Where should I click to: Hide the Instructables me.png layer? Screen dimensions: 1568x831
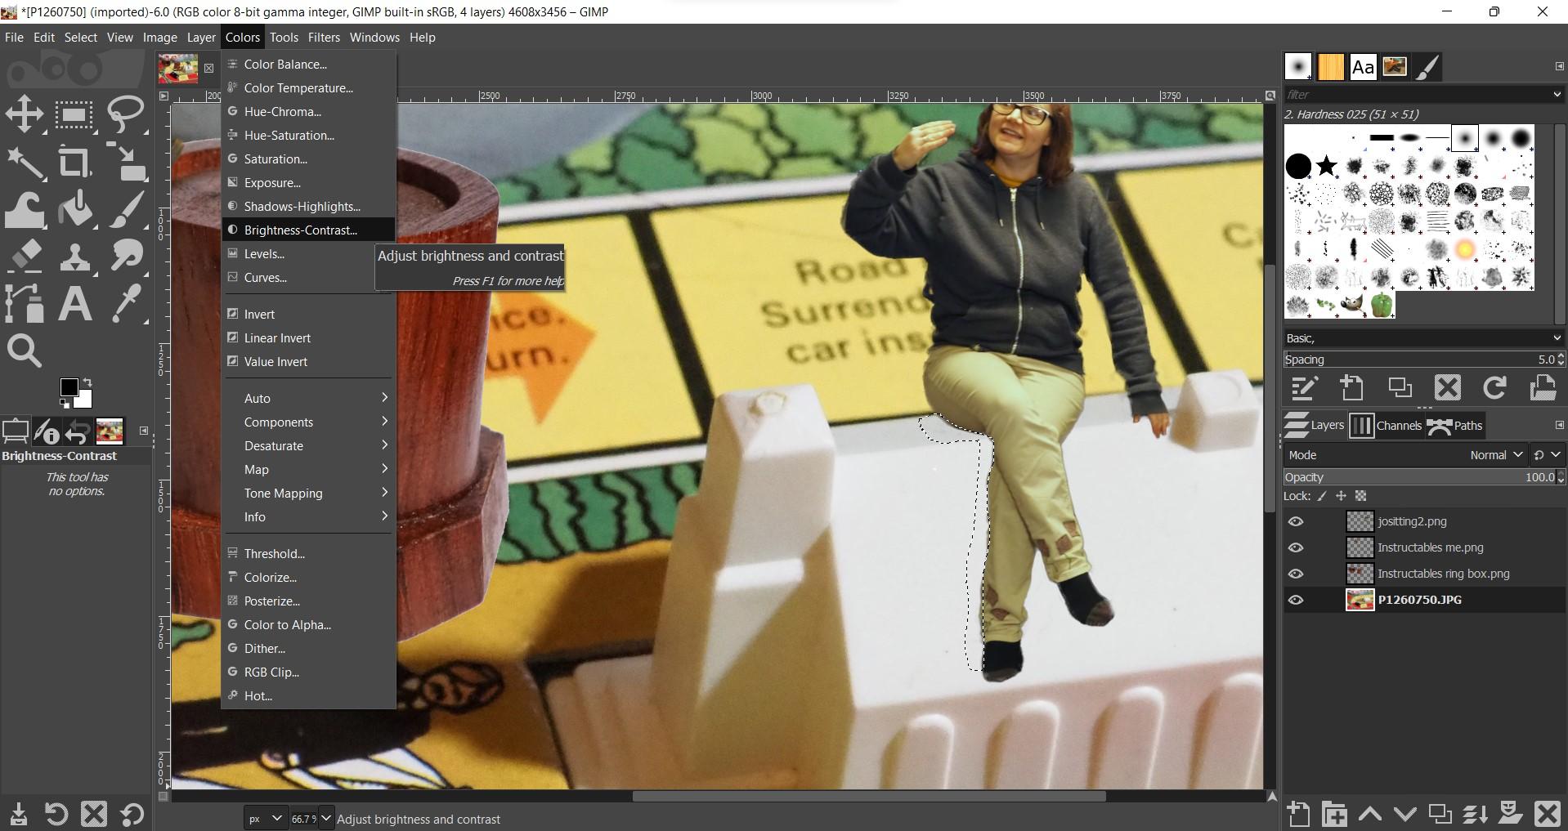1296,547
